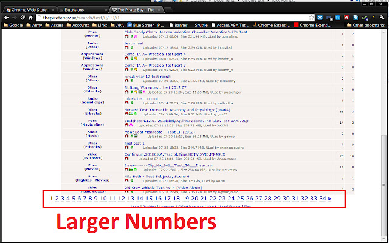This screenshot has width=389, height=243.
Task: Expand the Accounts bookmarks folder
Action: pyautogui.click(x=78, y=25)
